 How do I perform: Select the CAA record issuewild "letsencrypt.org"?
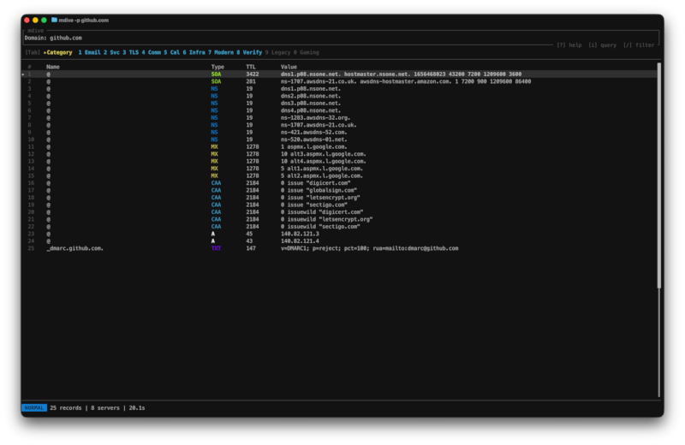[x=339, y=219]
